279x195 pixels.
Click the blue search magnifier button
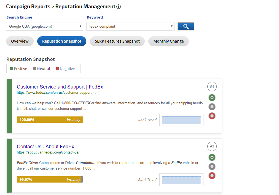point(186,26)
